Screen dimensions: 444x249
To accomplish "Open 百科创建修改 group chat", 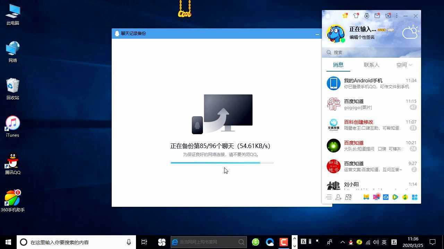I will tap(372, 125).
